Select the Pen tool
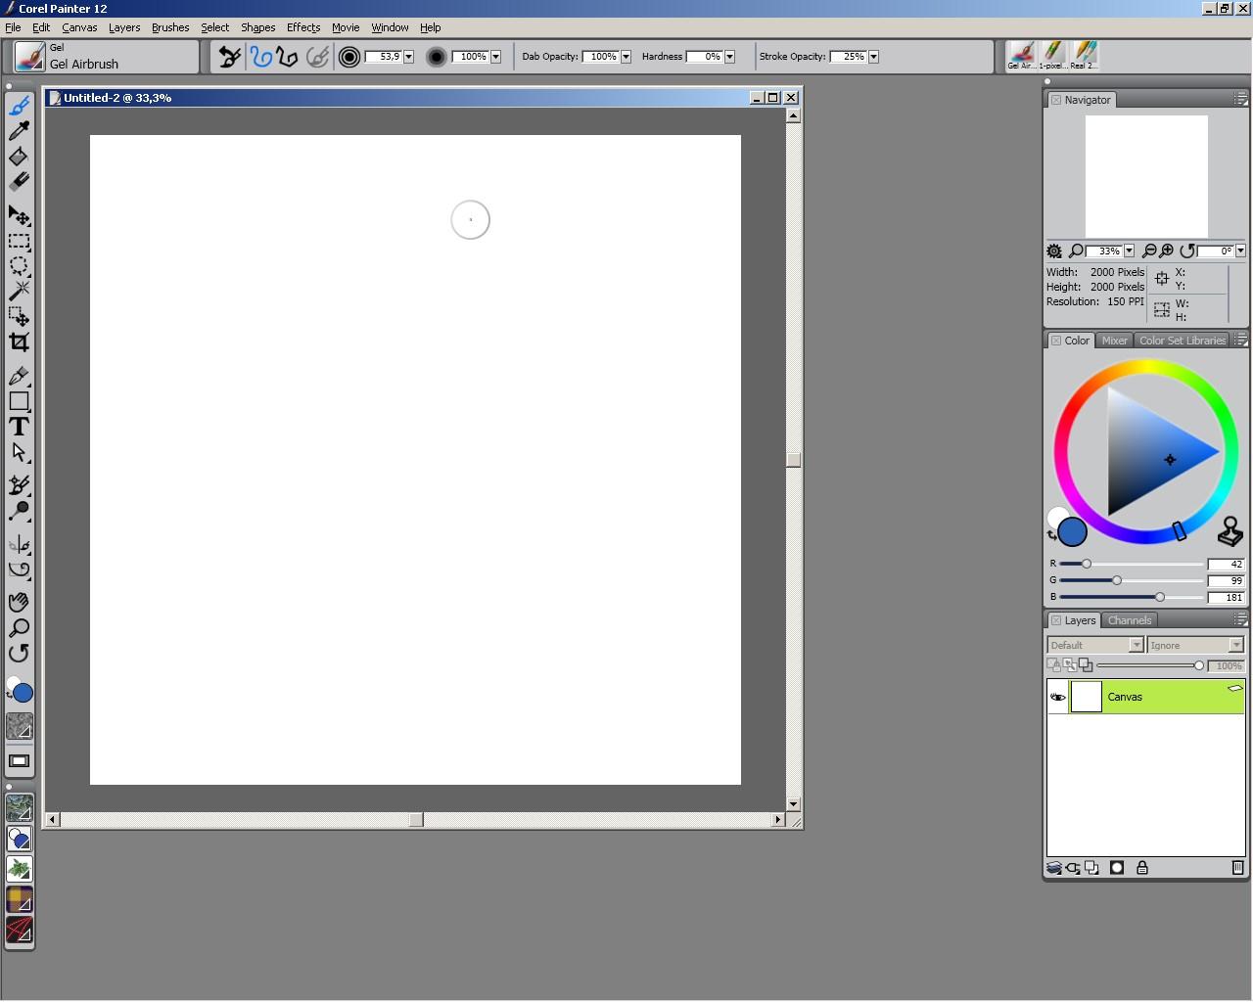Screen dimensions: 1253x1002 [19, 376]
